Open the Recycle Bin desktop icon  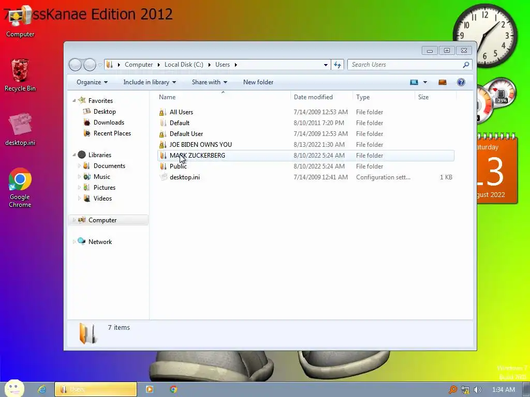coord(20,75)
